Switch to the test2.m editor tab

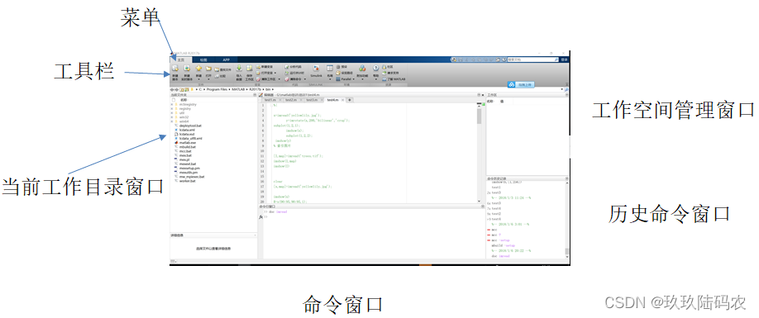290,100
